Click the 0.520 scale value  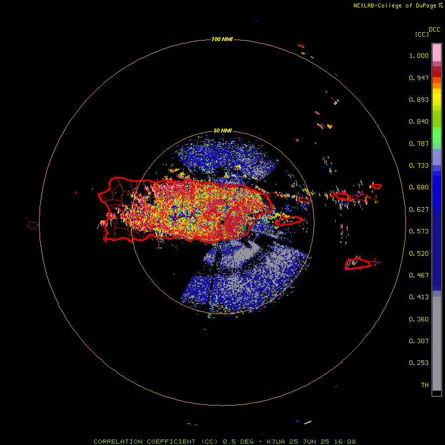tap(419, 254)
